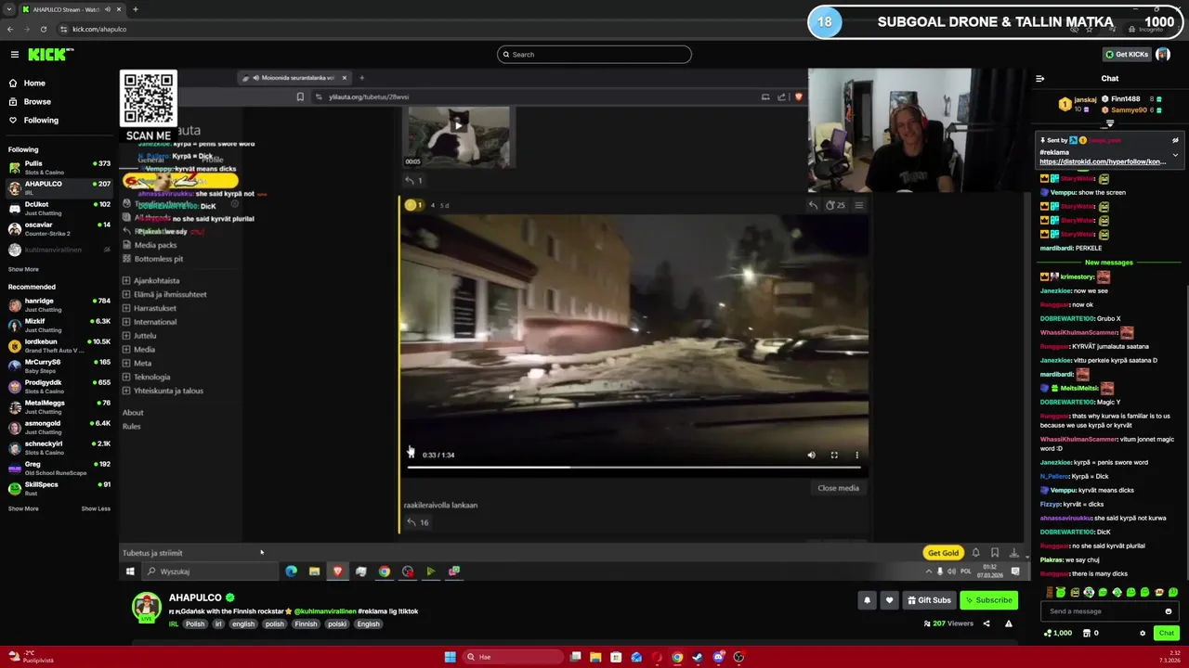Screen dimensions: 1189x668
Task: Open Following in sidebar
Action: click(x=41, y=120)
